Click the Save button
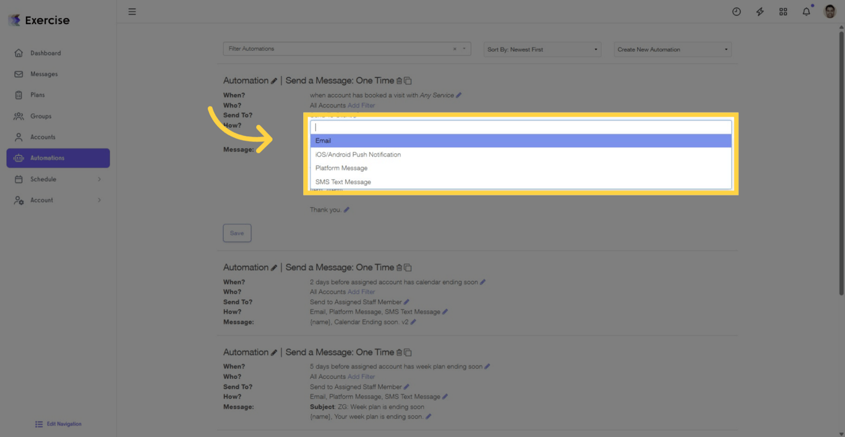Image resolution: width=845 pixels, height=437 pixels. pyautogui.click(x=237, y=233)
